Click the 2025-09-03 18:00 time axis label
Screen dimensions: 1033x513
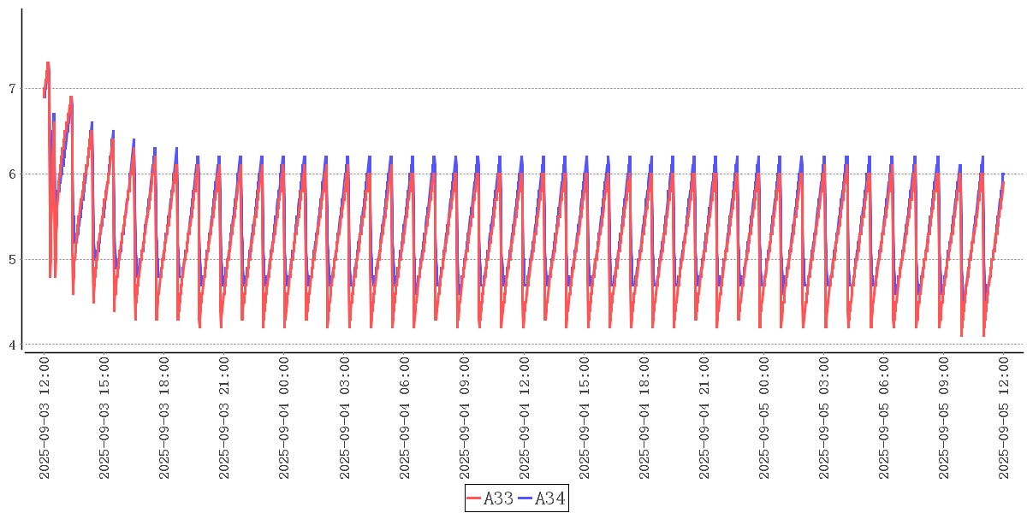point(164,418)
